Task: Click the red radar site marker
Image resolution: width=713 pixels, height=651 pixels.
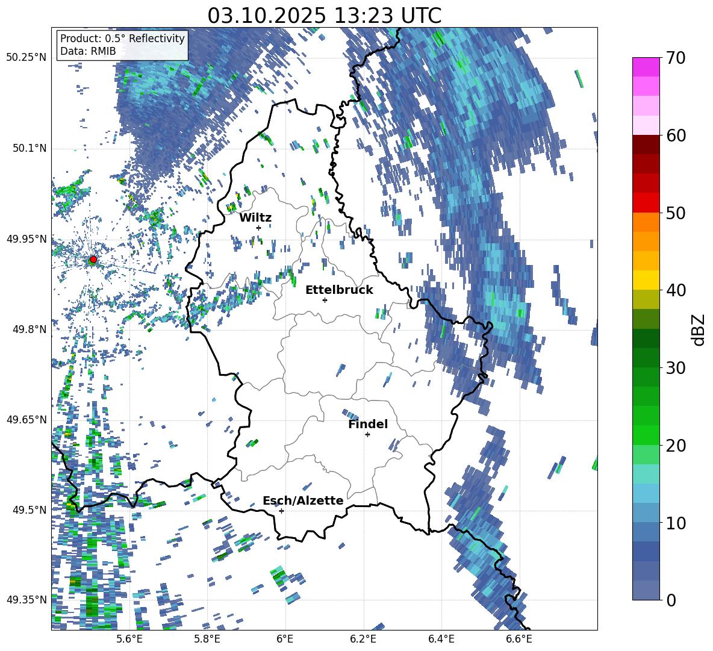Action: pos(93,260)
